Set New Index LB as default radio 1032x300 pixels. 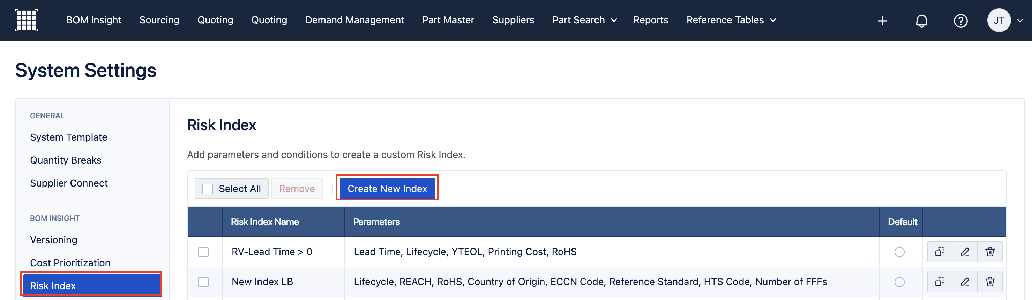pos(899,282)
